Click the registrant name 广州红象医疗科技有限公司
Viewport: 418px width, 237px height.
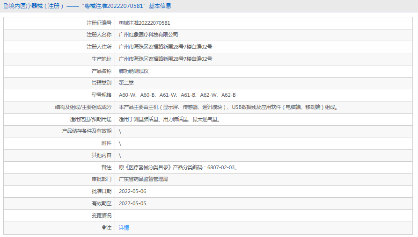pyautogui.click(x=148, y=35)
